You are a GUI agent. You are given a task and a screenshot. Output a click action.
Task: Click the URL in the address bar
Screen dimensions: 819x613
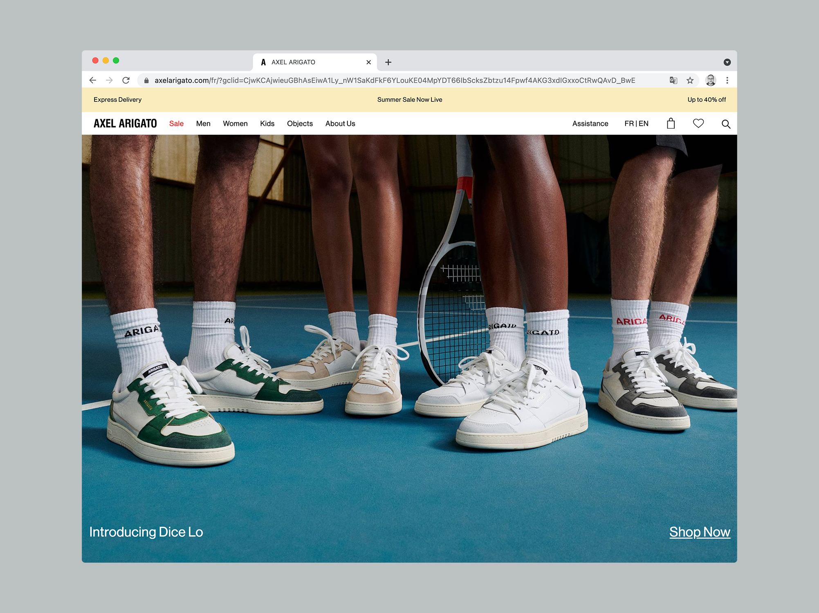pos(395,81)
